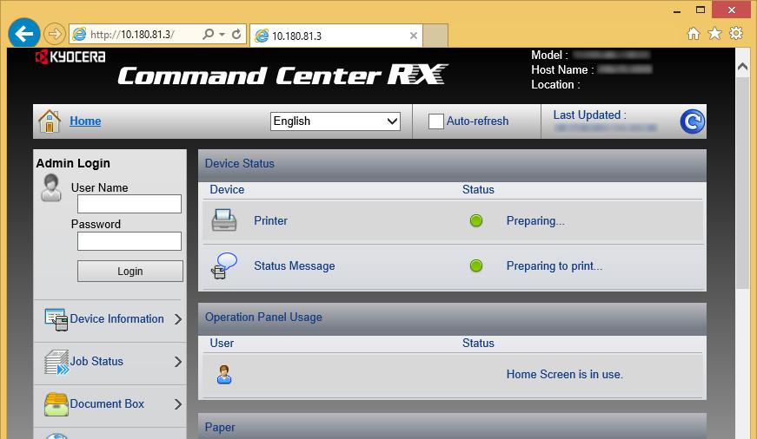Image resolution: width=757 pixels, height=439 pixels.
Task: Open the address bar autocomplete dropdown arrow
Action: [222, 34]
